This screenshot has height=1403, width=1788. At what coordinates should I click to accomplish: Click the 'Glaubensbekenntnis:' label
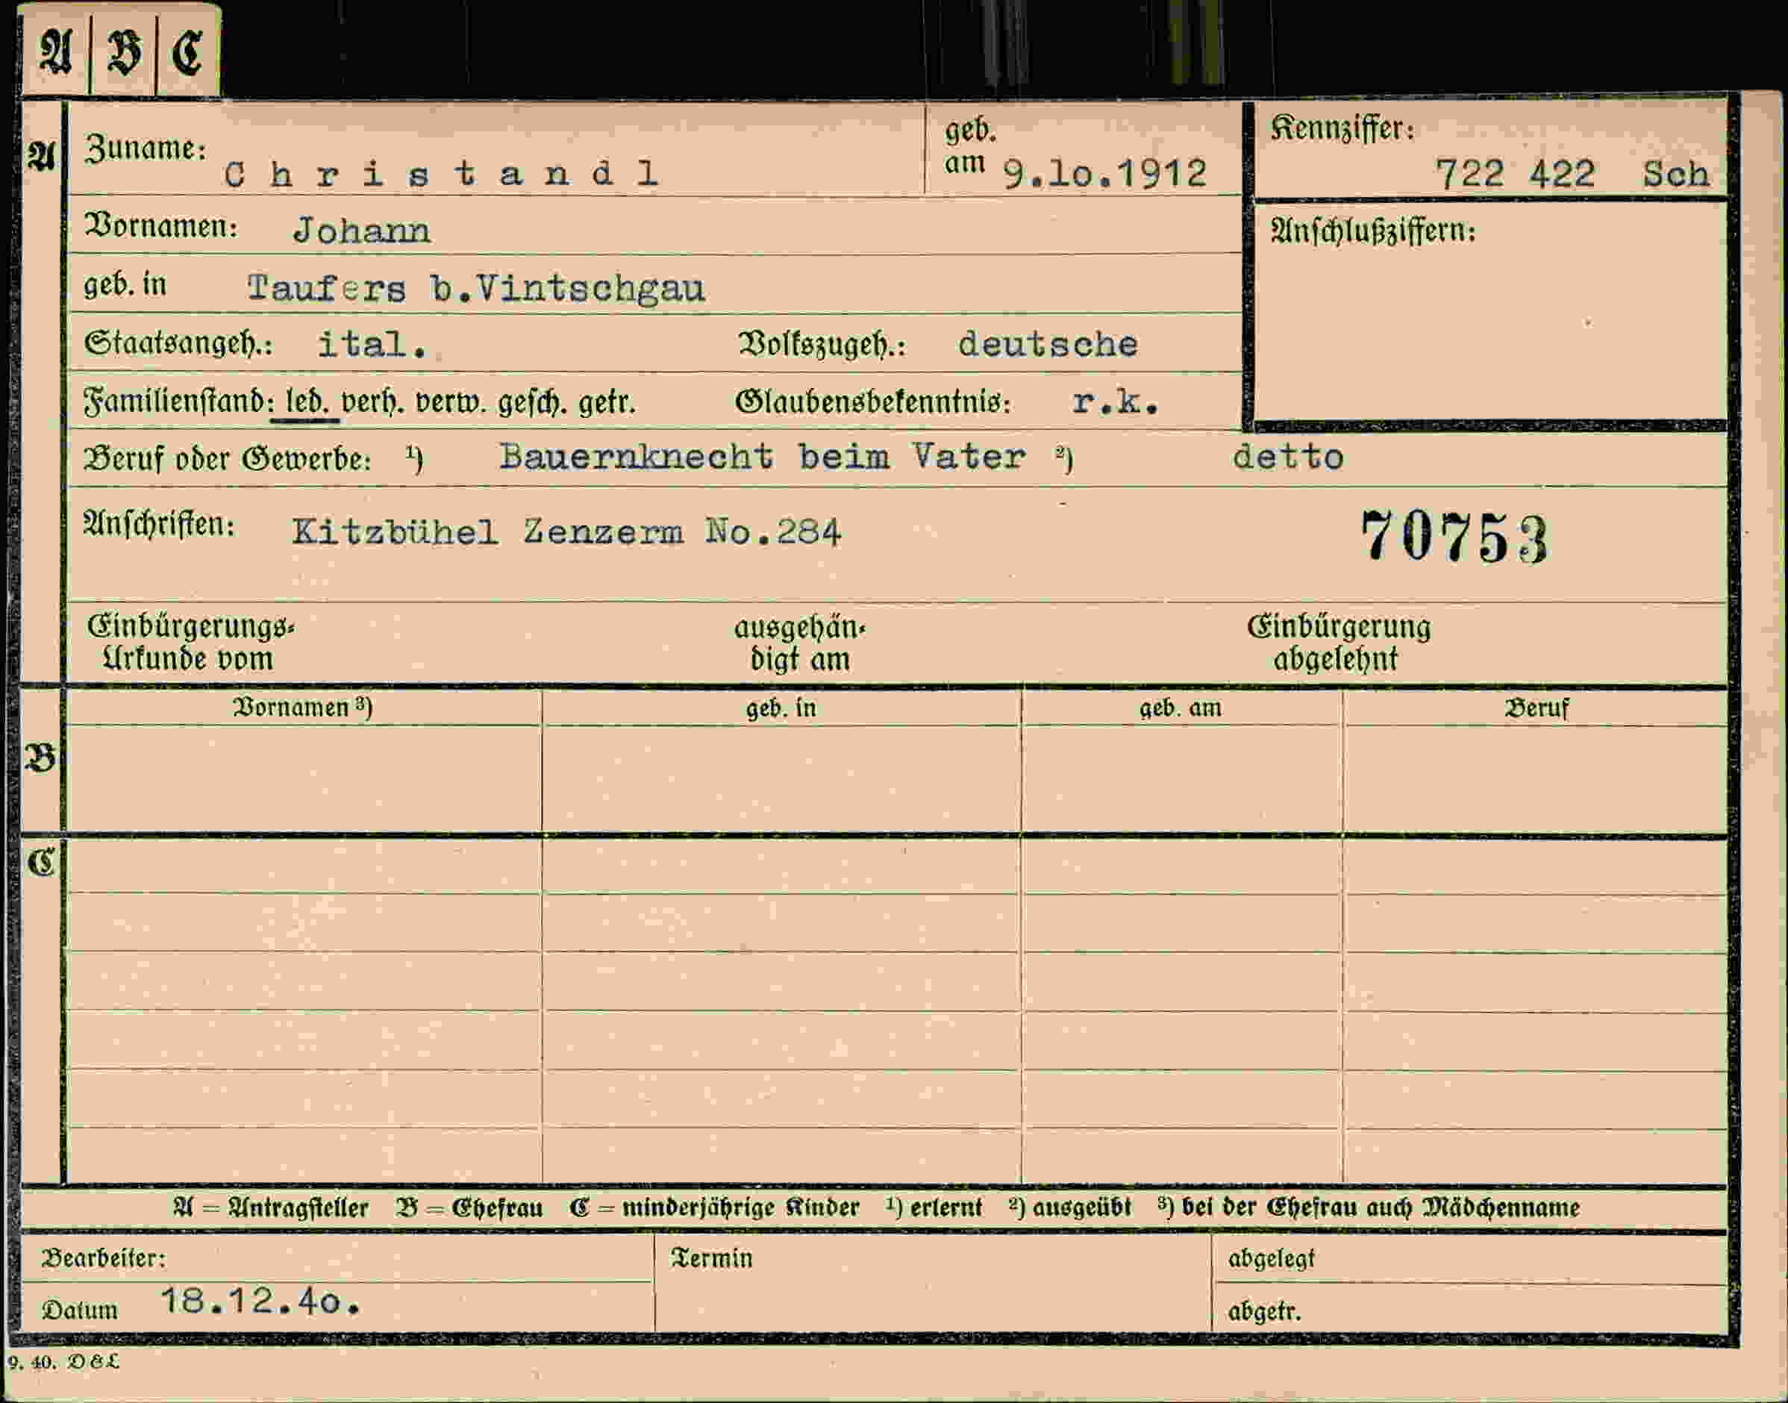pyautogui.click(x=872, y=402)
